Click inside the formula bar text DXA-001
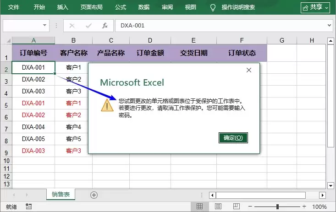Image resolution: width=336 pixels, height=212 pixels. pyautogui.click(x=132, y=26)
